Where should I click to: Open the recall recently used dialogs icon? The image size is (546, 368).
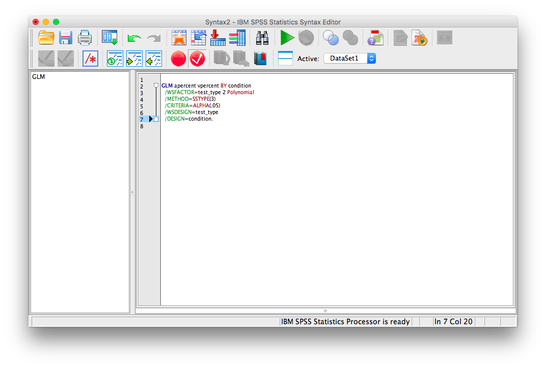tap(110, 38)
